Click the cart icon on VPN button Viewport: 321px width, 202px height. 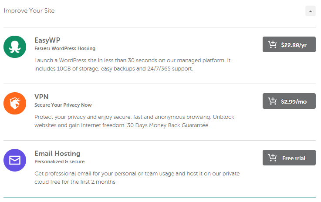coord(272,101)
